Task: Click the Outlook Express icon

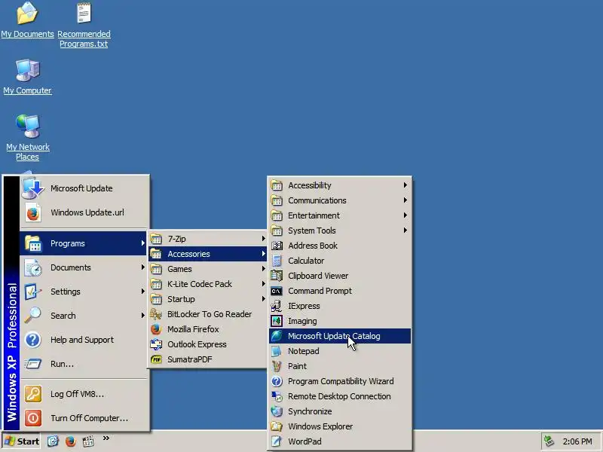Action: click(x=156, y=344)
